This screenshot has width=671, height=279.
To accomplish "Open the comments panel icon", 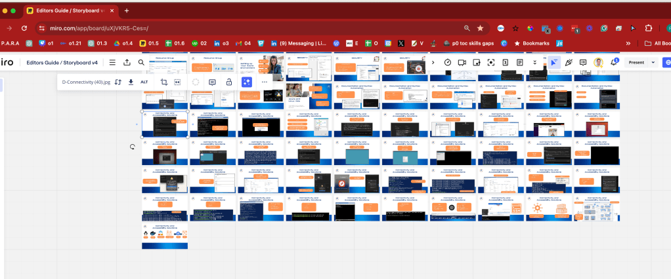I will (x=583, y=62).
